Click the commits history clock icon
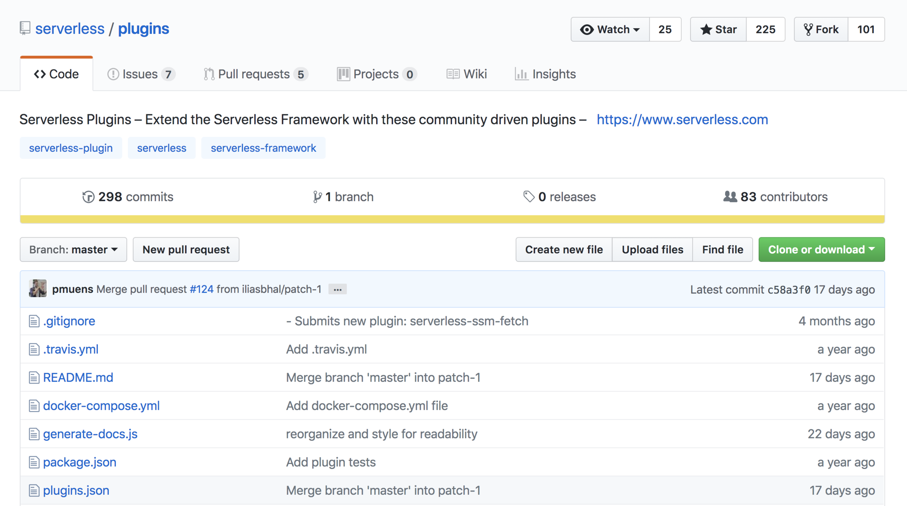 point(88,197)
